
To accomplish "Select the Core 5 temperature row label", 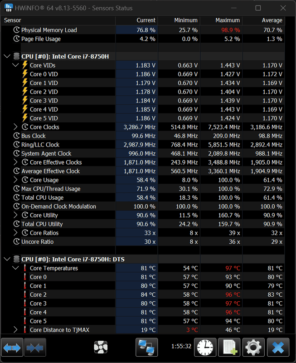I will click(x=38, y=321).
